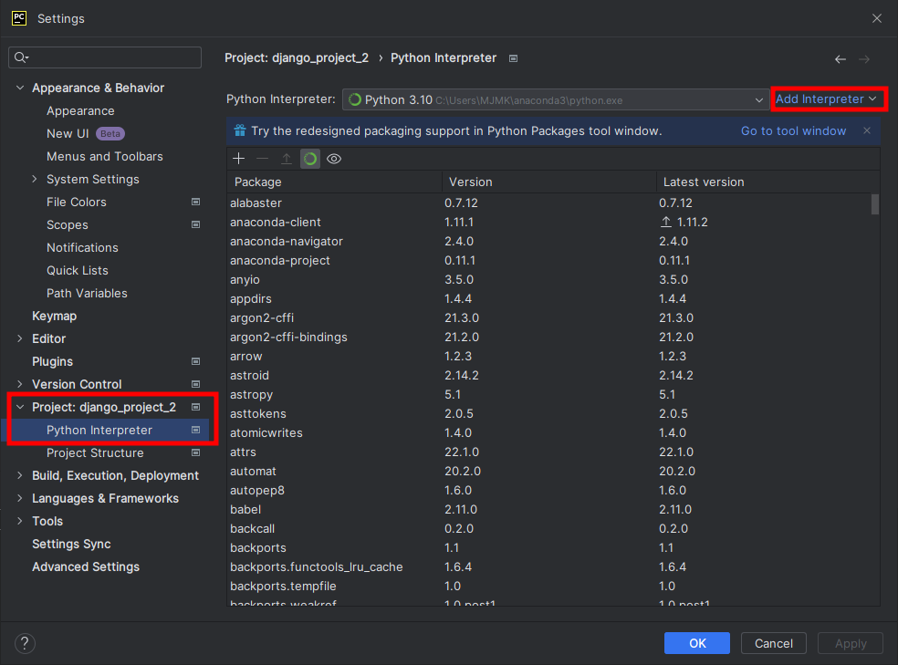This screenshot has width=898, height=665.
Task: Click the project marker icon next to Version Control
Action: pos(196,385)
